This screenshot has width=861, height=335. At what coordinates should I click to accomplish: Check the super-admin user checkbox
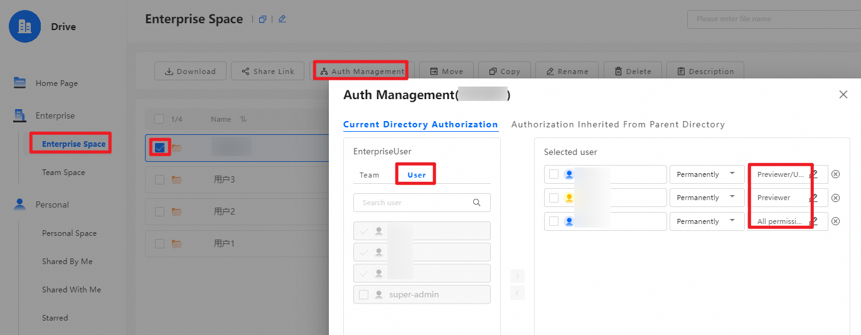coord(363,295)
